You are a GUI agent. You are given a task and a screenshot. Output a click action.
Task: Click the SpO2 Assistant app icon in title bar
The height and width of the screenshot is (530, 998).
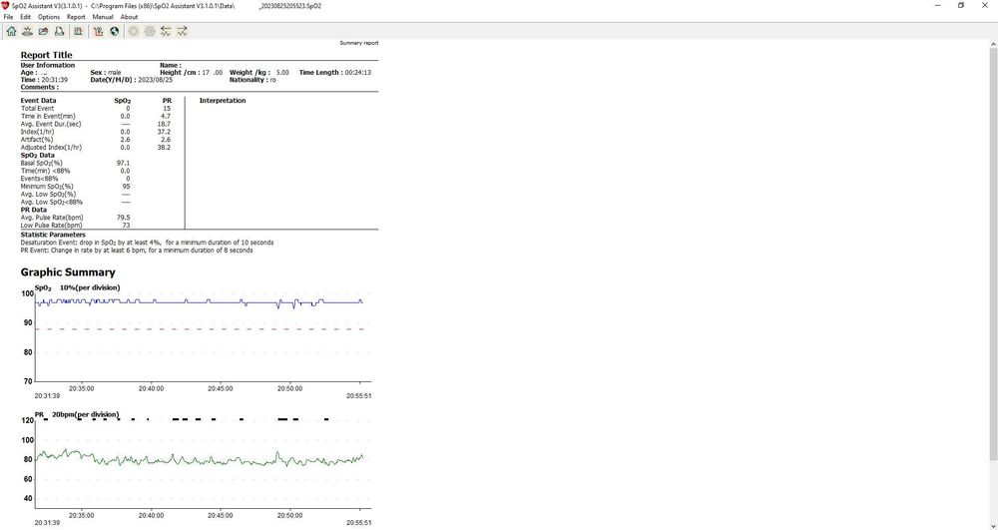coord(6,6)
